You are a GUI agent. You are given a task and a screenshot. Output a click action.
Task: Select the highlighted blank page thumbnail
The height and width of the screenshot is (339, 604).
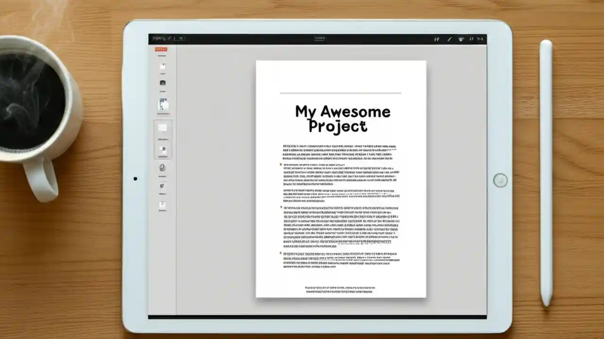pos(162,127)
